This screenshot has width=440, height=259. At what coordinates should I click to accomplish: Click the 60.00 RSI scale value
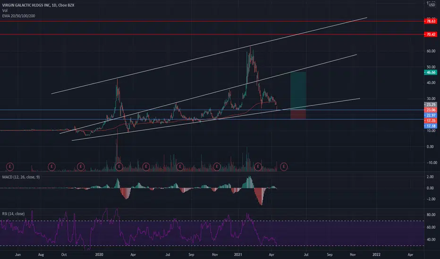431,227
